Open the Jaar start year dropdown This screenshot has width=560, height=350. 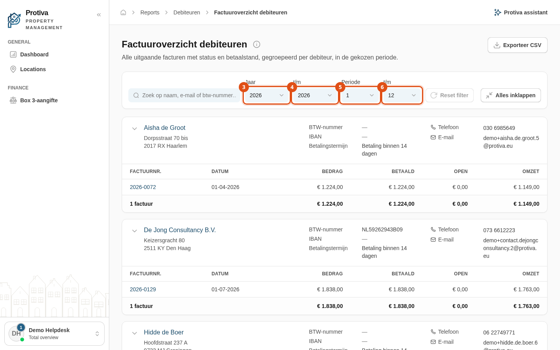coord(267,95)
